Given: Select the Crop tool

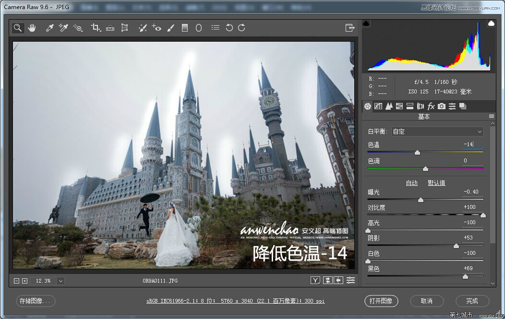Looking at the screenshot, I should coord(96,28).
